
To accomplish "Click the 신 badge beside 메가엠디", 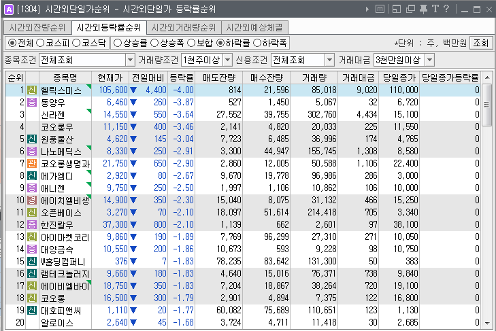I will coord(31,176).
